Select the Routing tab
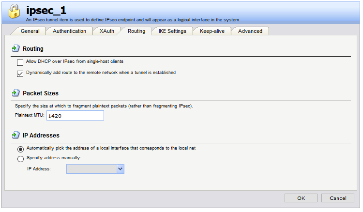 [x=136, y=31]
